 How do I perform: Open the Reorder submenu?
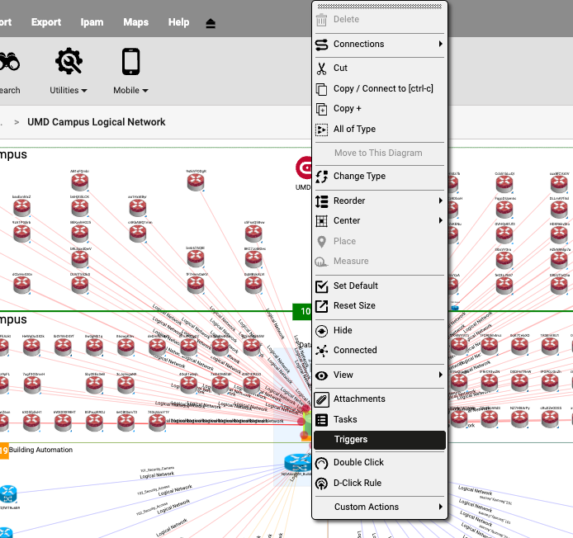tap(380, 201)
